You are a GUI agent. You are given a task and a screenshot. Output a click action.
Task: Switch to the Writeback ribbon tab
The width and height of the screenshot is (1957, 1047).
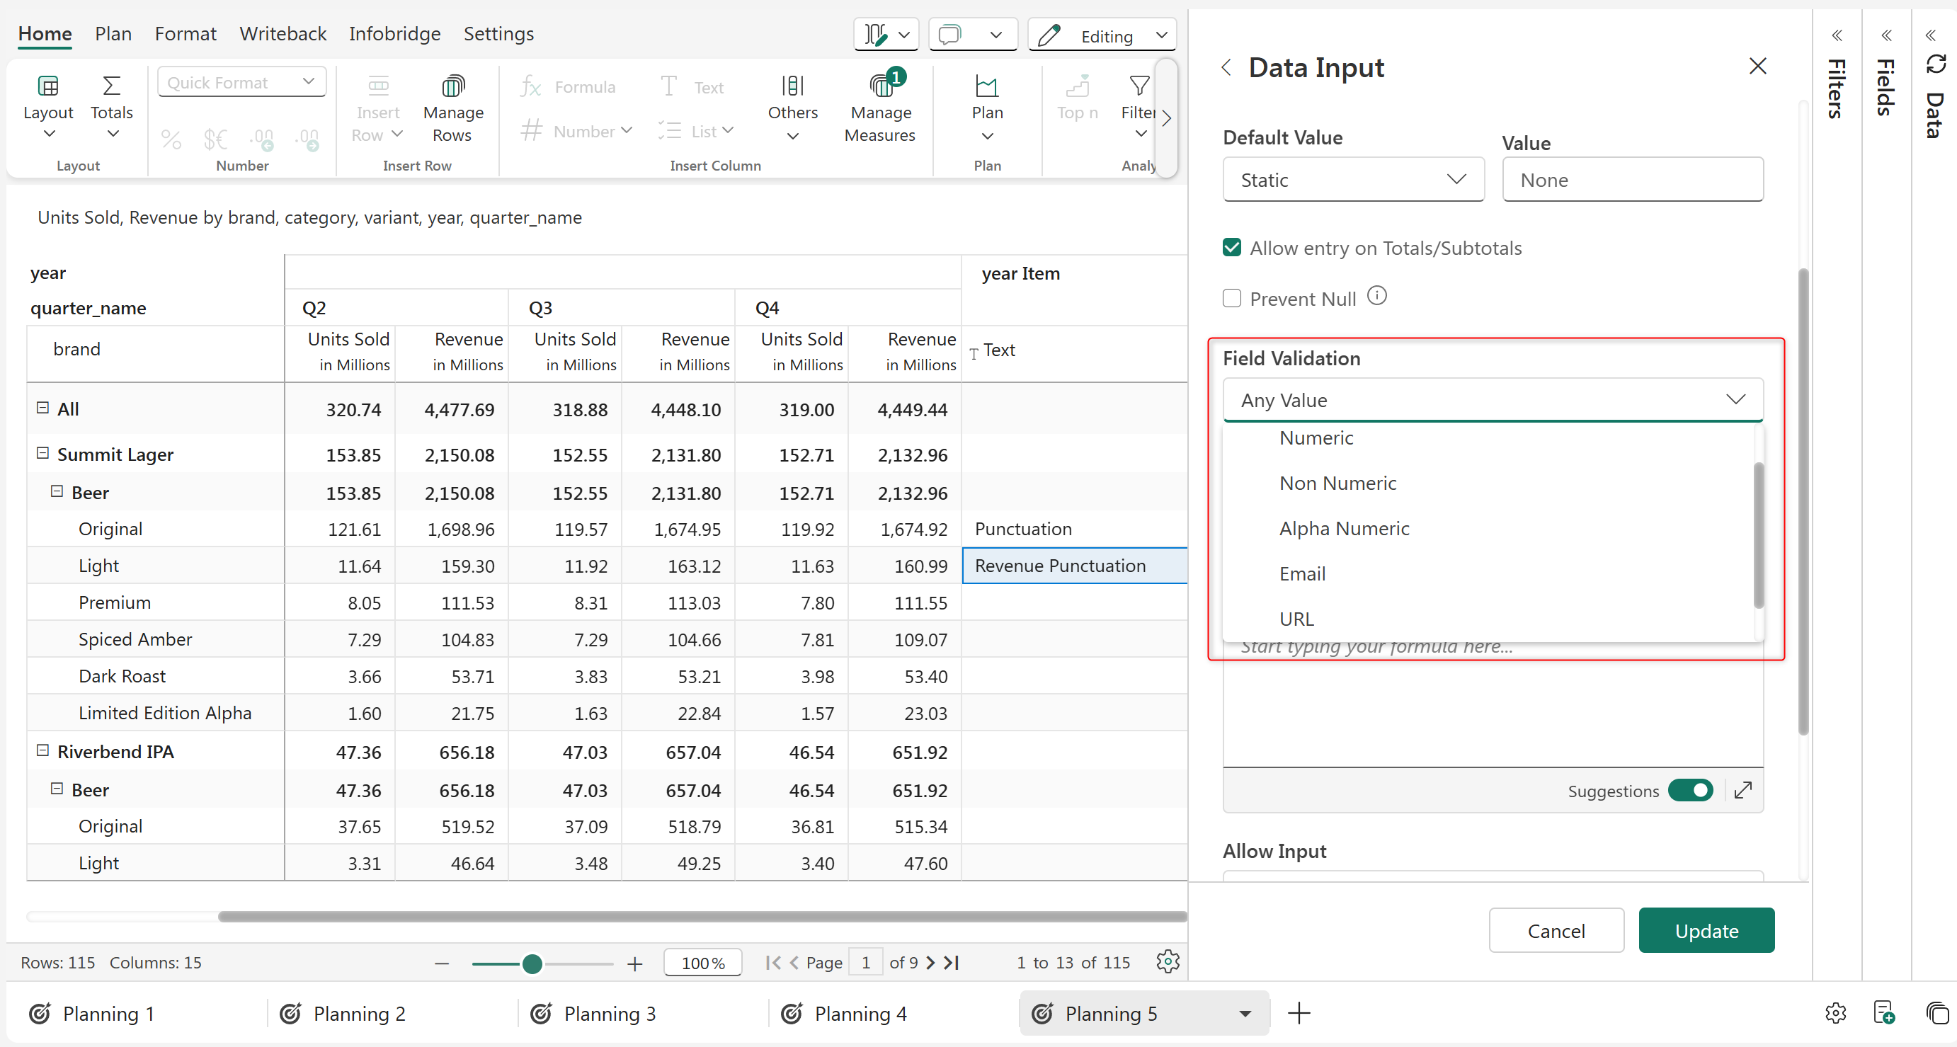282,33
